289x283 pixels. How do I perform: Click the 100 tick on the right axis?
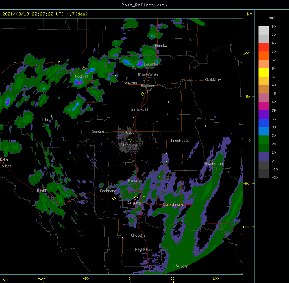click(x=246, y=53)
